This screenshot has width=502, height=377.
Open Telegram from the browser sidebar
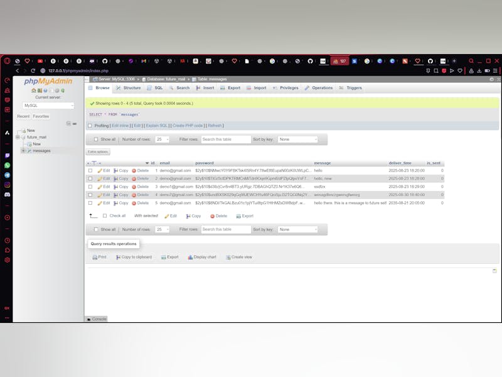7,175
